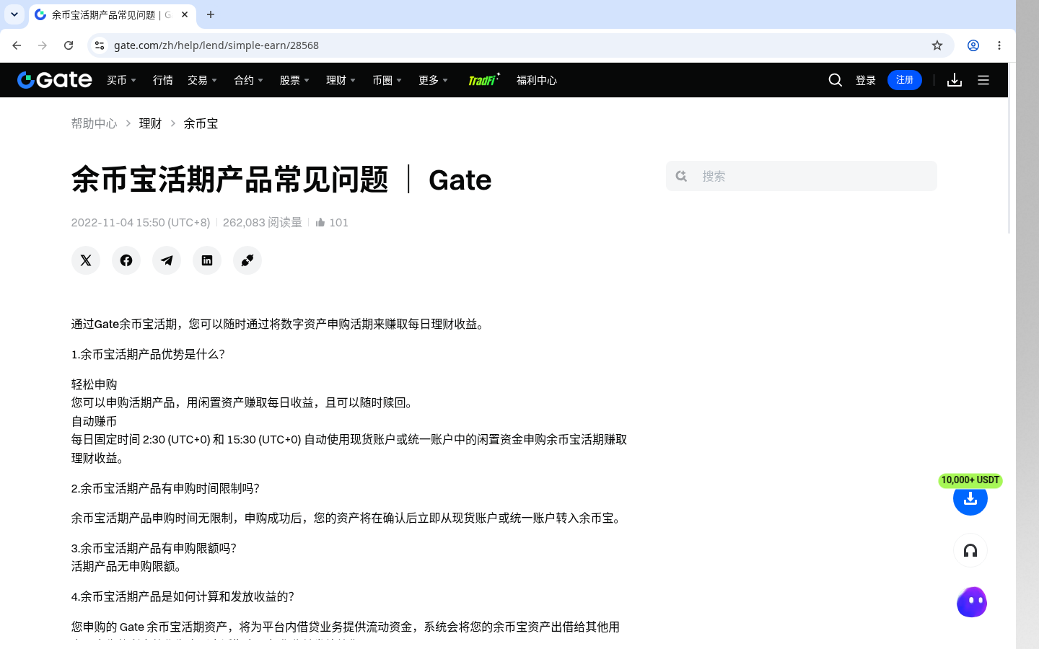Open the hamburger menu in header
Viewport: 1039px width, 649px height.
pyautogui.click(x=983, y=80)
